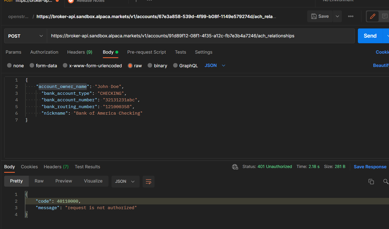
Task: Open the comments icon next to pencil
Action: tap(385, 16)
